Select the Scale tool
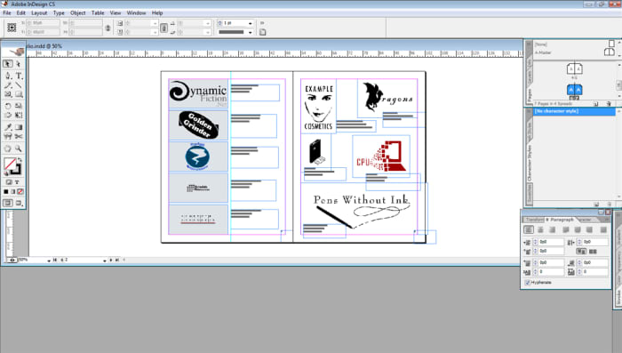Viewport: 622px width, 353px height. coord(19,106)
